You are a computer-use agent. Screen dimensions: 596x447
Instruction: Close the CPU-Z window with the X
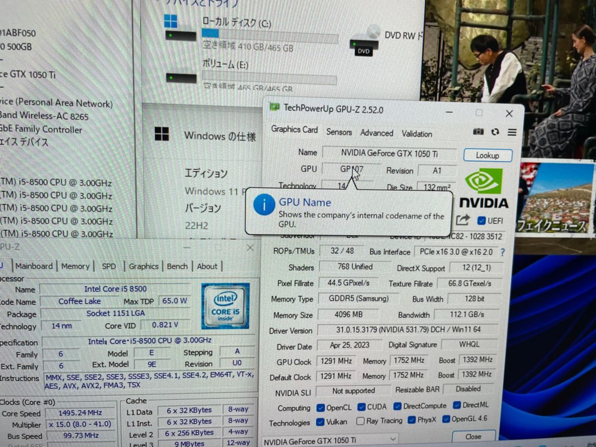(250, 247)
